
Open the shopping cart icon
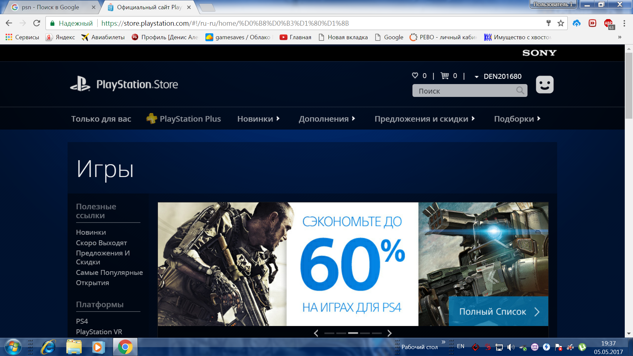(444, 76)
